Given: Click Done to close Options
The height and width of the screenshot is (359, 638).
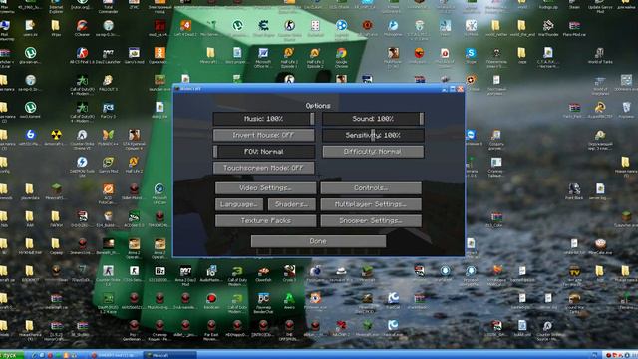Looking at the screenshot, I should coord(318,241).
